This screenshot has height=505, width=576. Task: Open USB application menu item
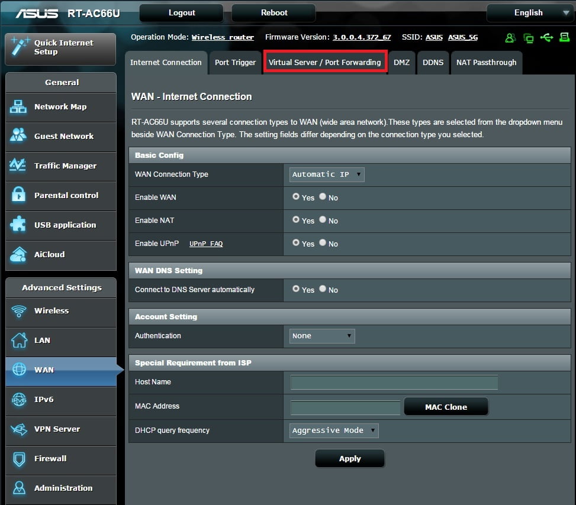[61, 225]
